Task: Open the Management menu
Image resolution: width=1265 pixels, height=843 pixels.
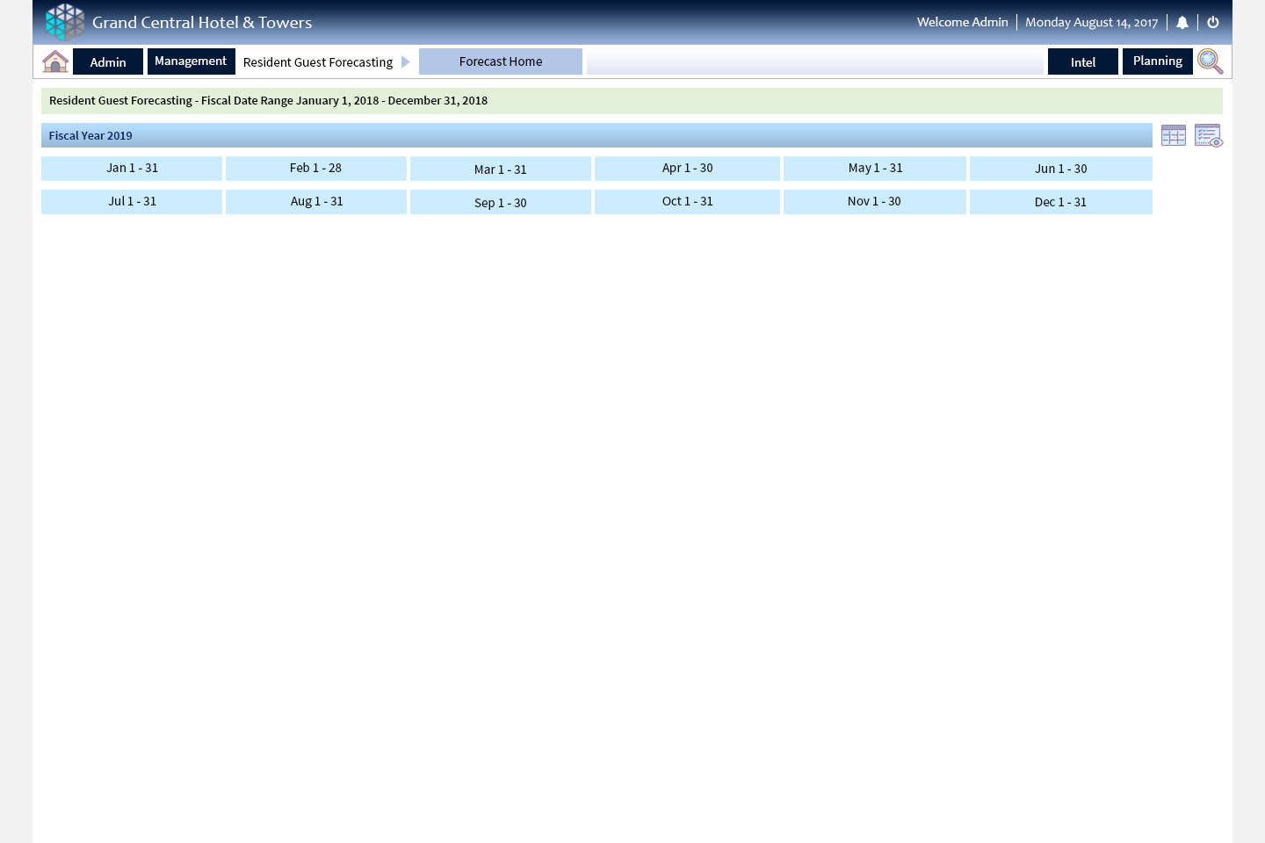Action: 191,61
